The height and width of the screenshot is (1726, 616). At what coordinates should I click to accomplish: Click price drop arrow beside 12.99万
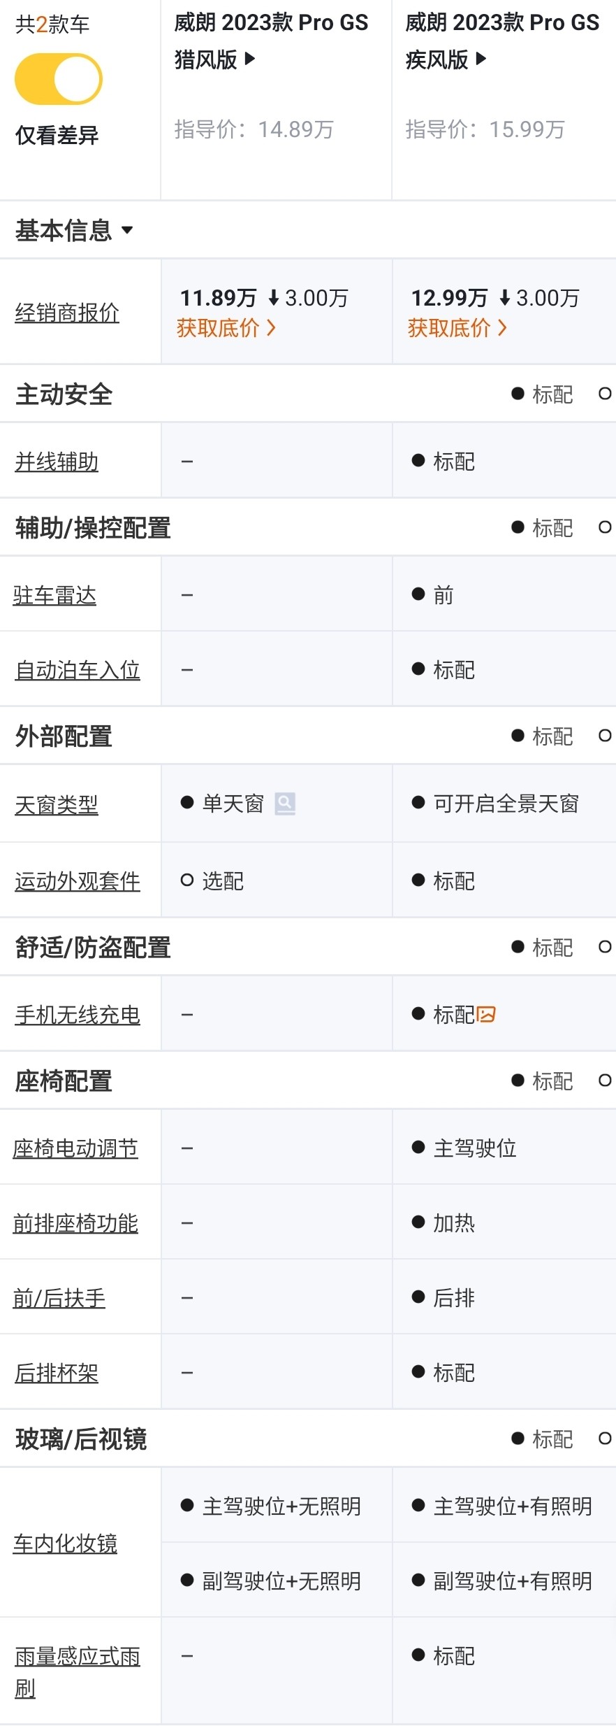click(x=505, y=299)
